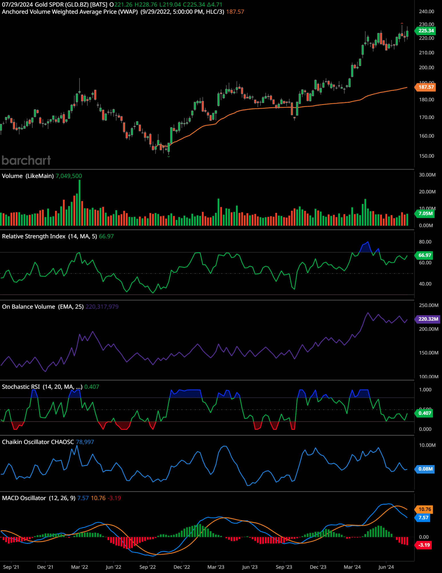
Task: Click the 10.00M Chaikin axis tick
Action: point(427,445)
